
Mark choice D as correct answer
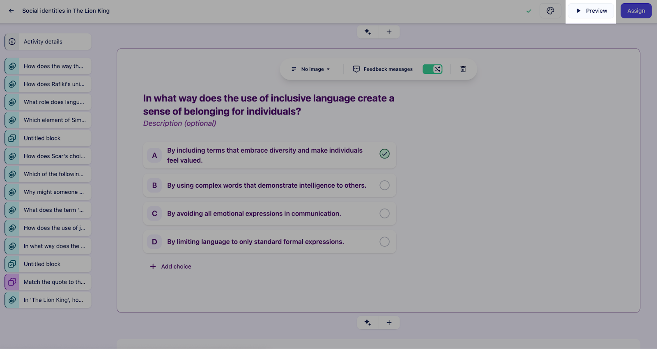(384, 242)
